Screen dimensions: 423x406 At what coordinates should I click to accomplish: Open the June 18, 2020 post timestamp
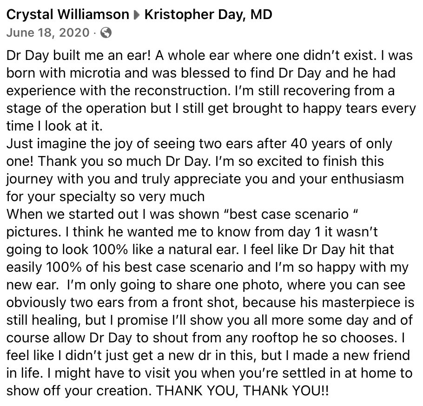pos(47,33)
